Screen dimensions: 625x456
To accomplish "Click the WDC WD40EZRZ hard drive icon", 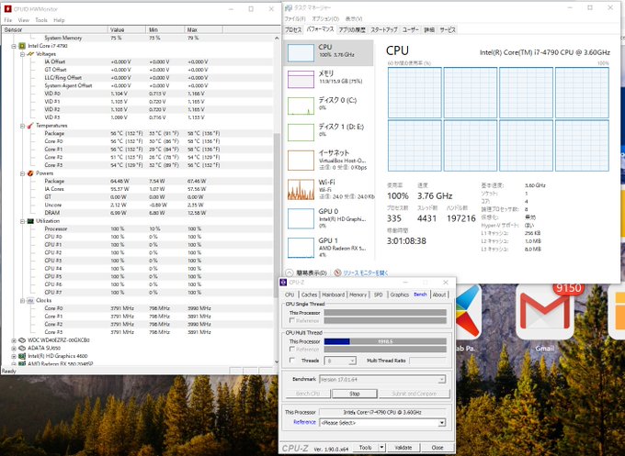I will 22,340.
